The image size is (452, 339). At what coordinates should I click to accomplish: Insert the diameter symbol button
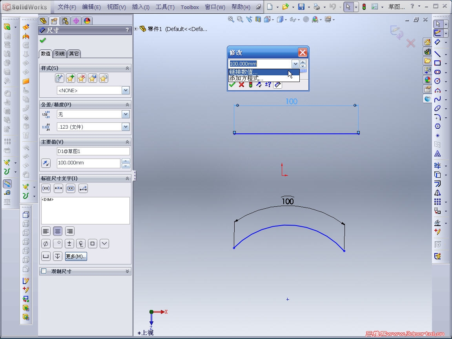tap(46, 244)
